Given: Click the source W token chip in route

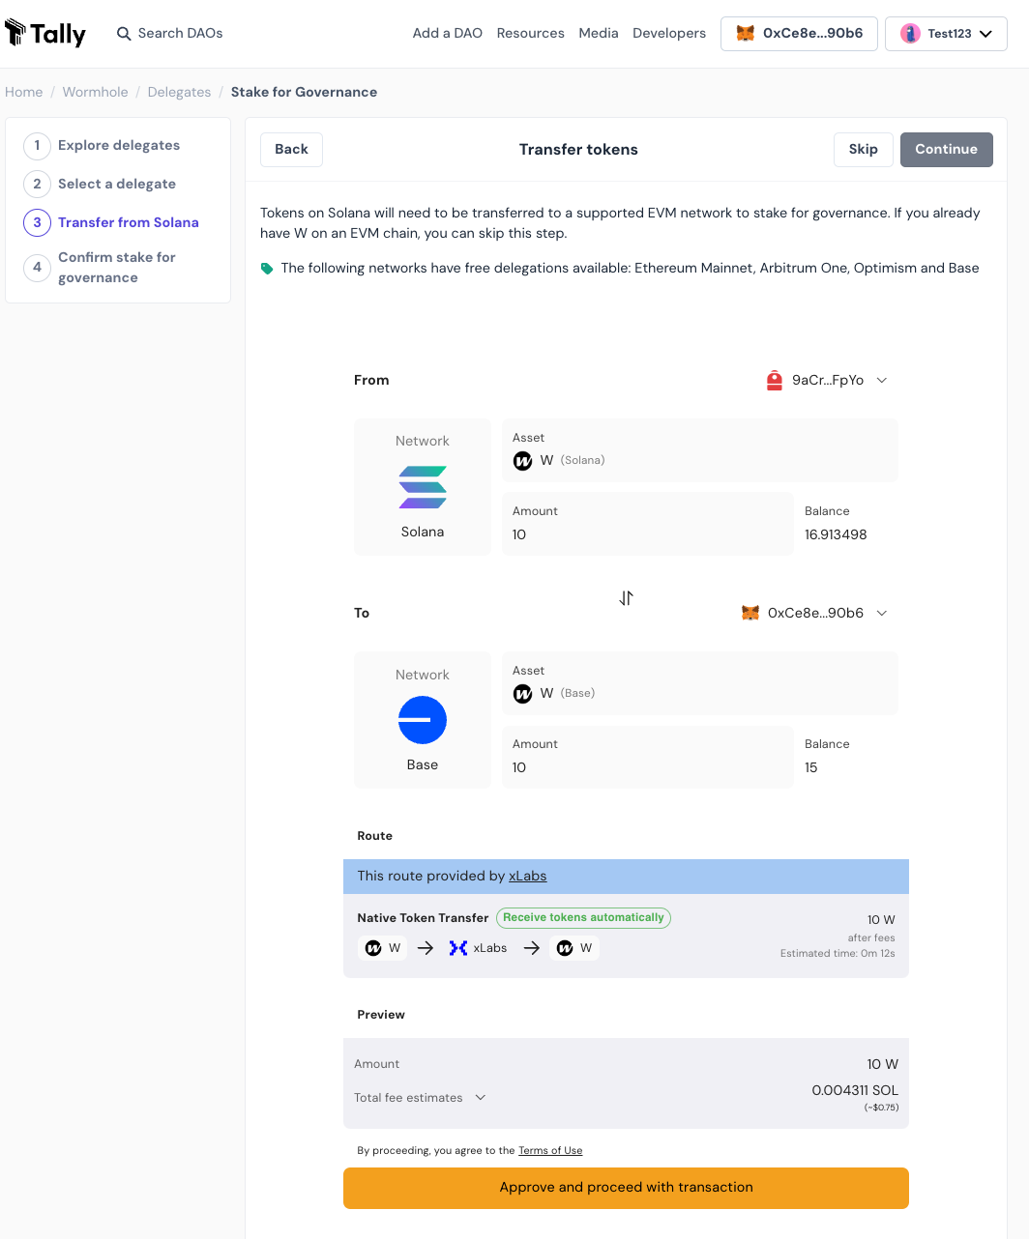Looking at the screenshot, I should (x=383, y=948).
